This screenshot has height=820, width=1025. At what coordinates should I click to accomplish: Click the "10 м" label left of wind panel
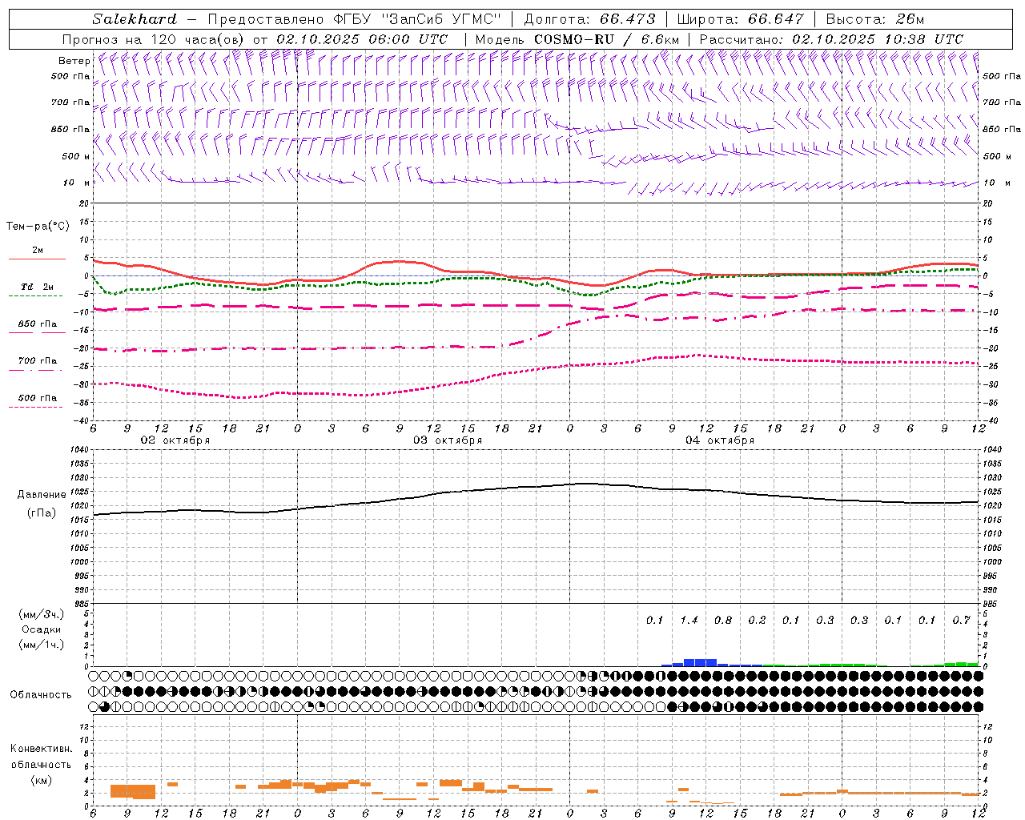(76, 183)
